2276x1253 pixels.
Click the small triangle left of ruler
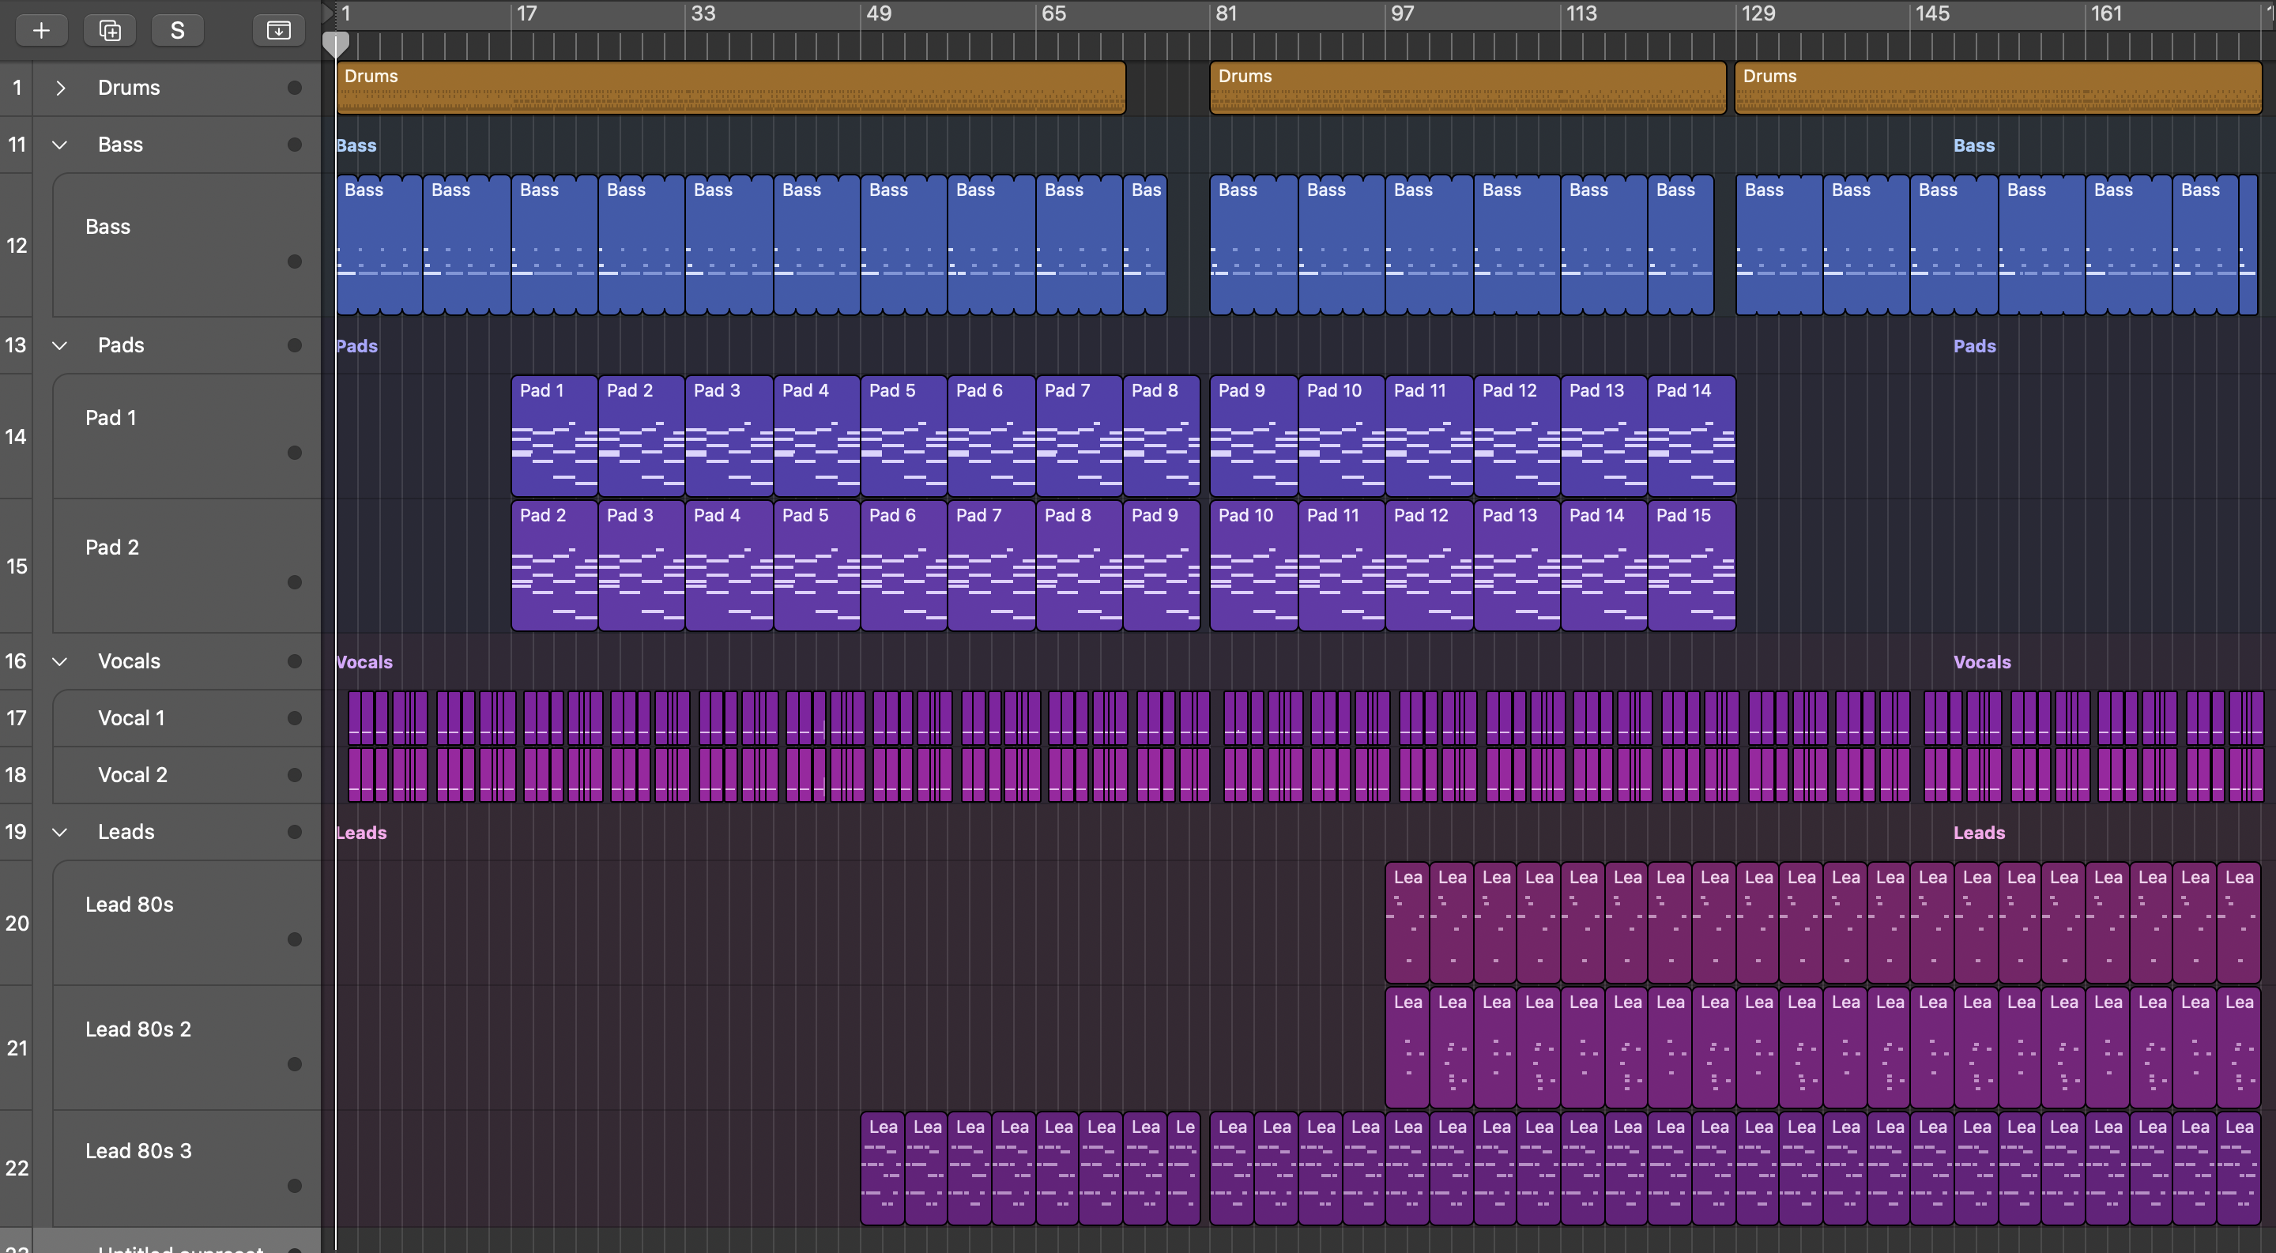(328, 13)
